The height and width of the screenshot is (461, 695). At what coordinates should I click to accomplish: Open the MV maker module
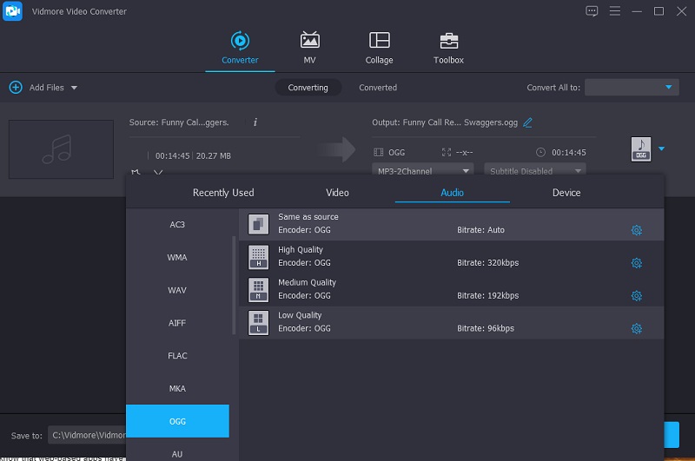(x=309, y=48)
